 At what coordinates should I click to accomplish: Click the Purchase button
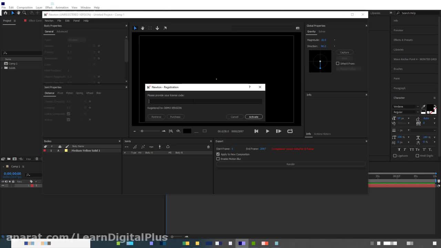point(175,117)
